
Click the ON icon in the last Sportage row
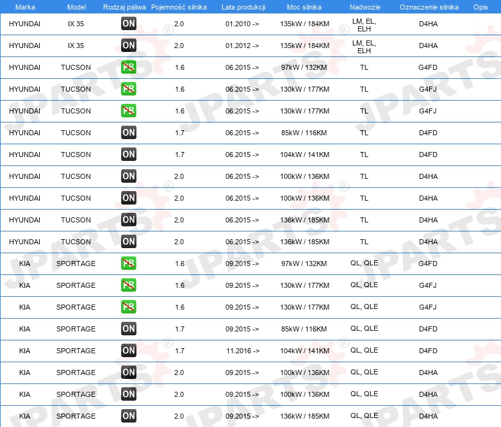(x=129, y=416)
